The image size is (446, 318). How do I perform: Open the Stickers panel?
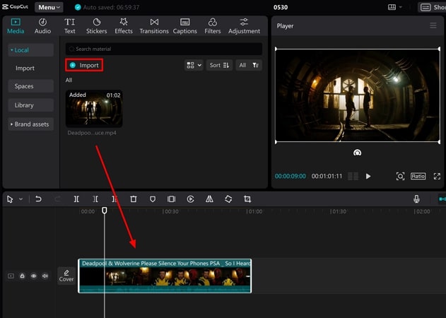click(x=96, y=26)
